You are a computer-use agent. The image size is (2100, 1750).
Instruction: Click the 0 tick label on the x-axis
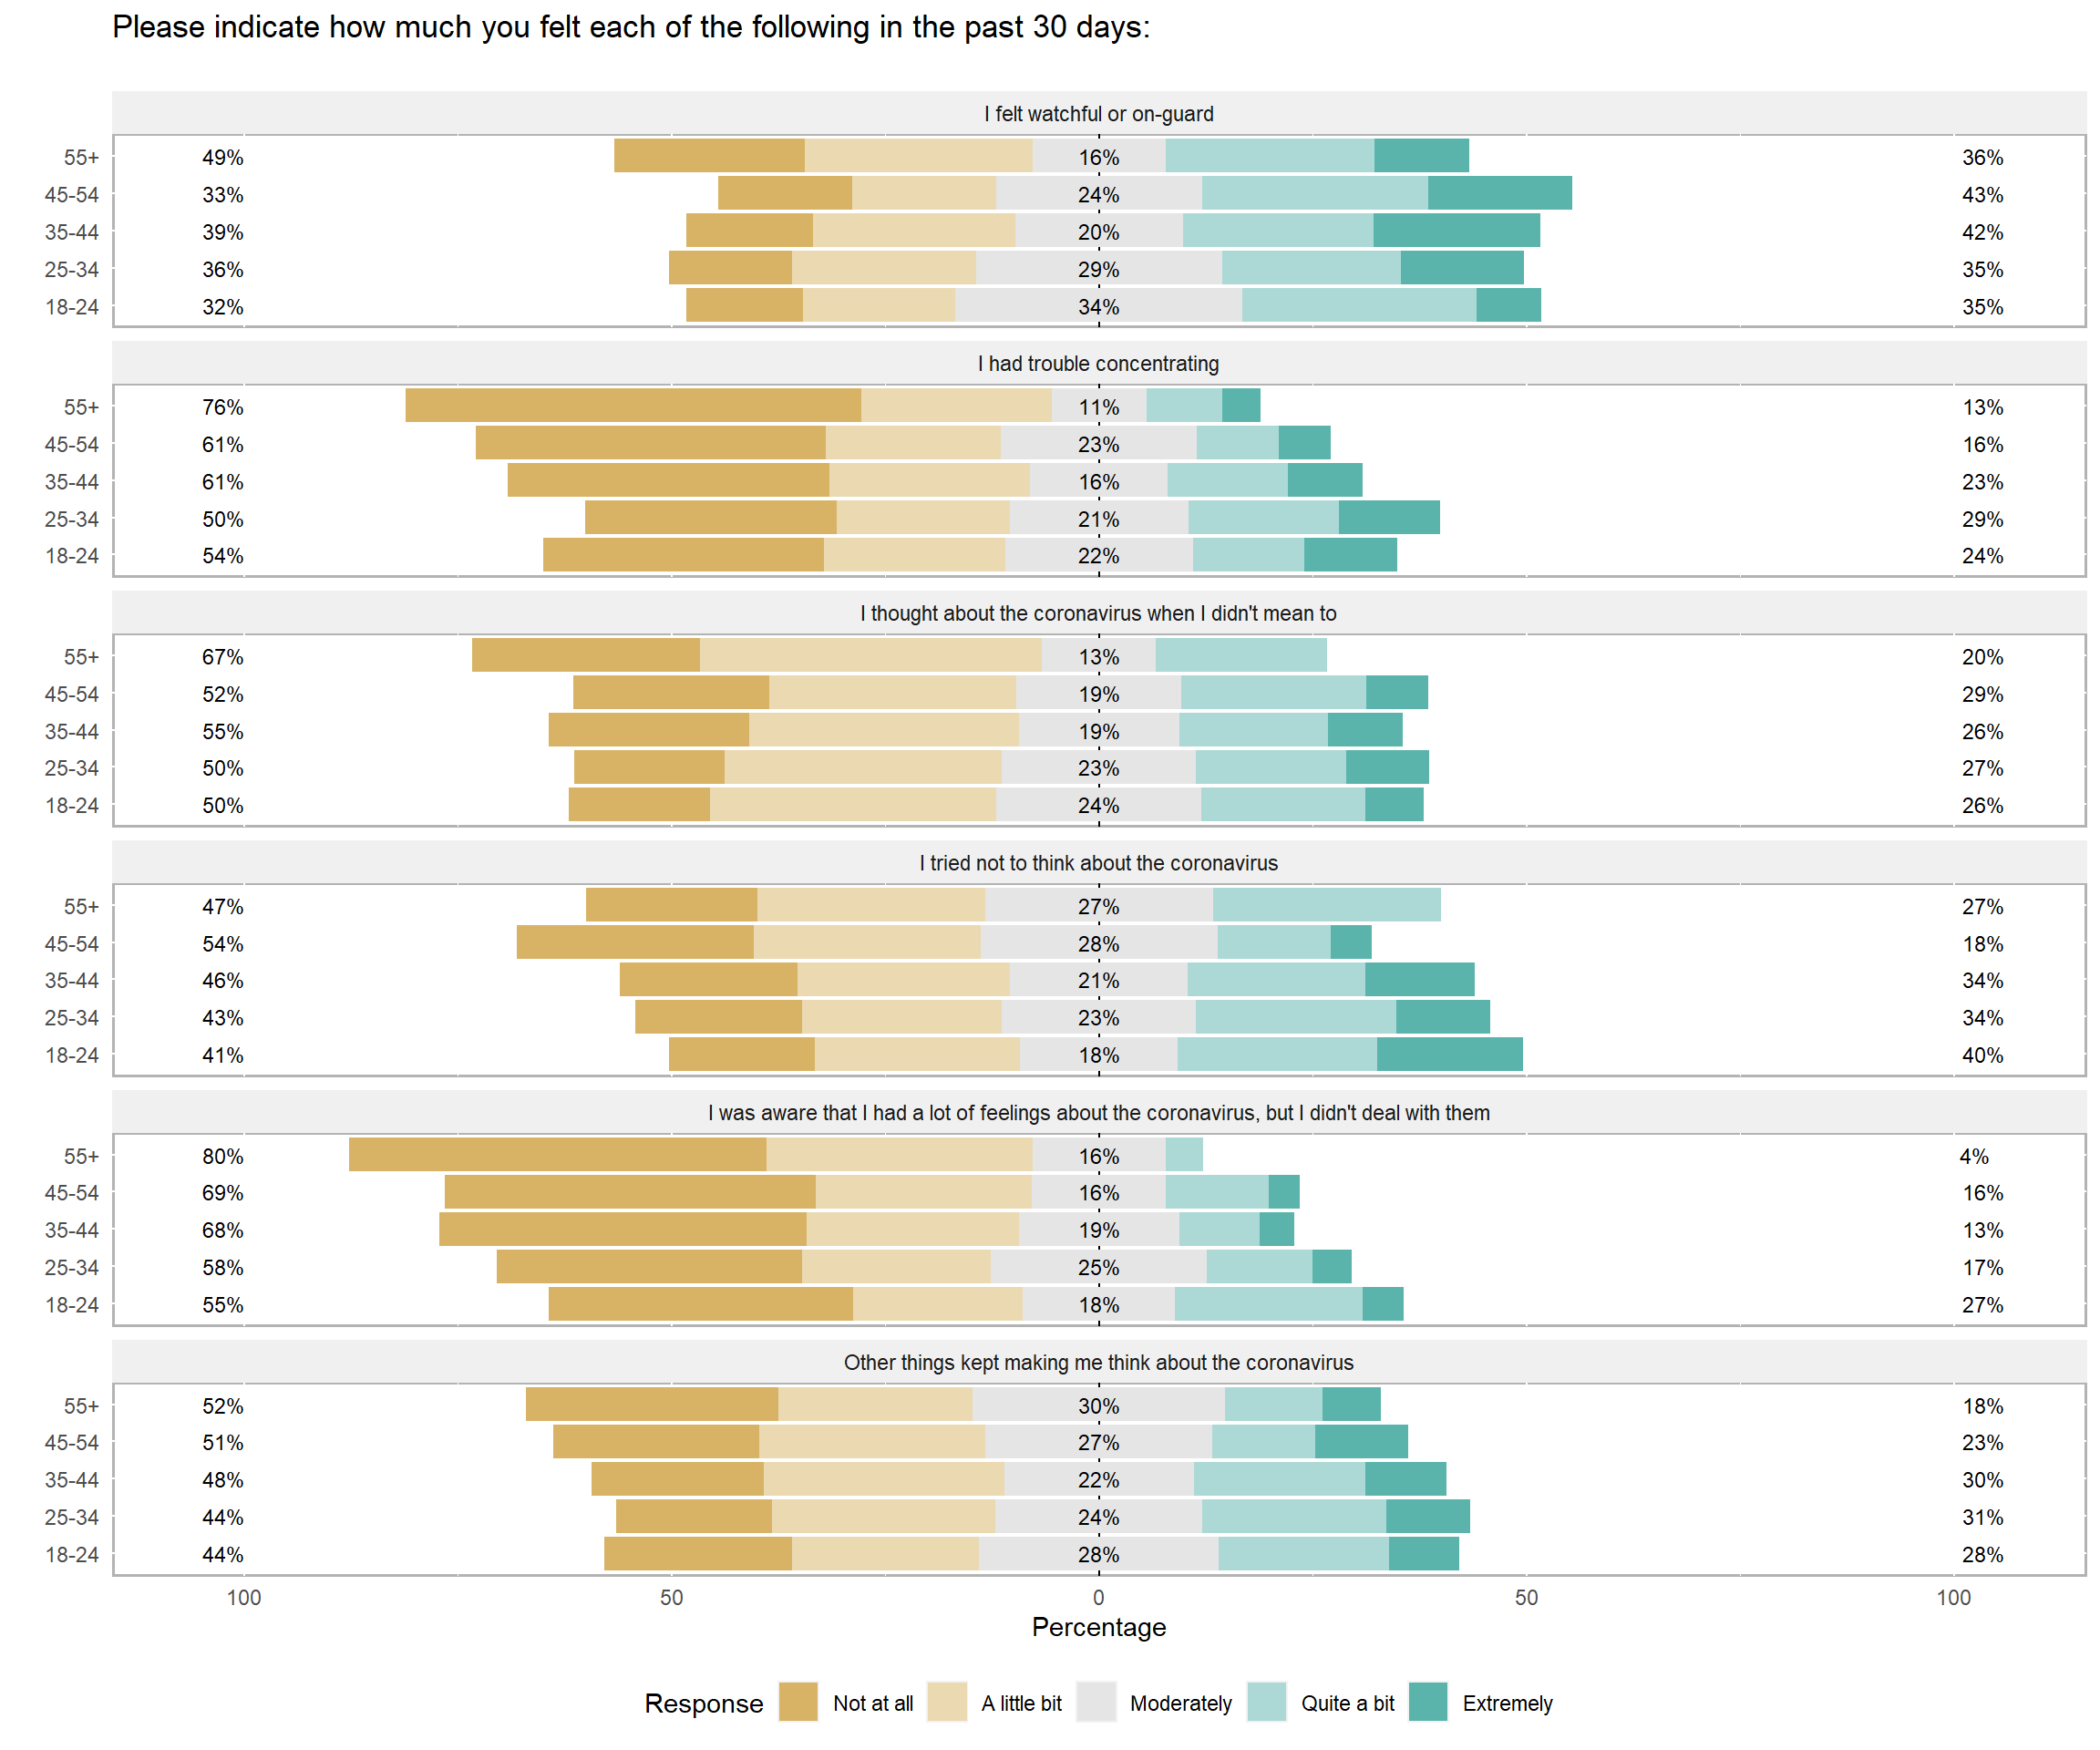tap(1098, 1597)
